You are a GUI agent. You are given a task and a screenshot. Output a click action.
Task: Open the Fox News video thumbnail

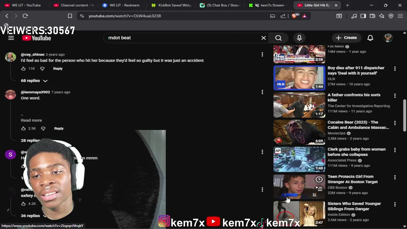pyautogui.click(x=299, y=54)
